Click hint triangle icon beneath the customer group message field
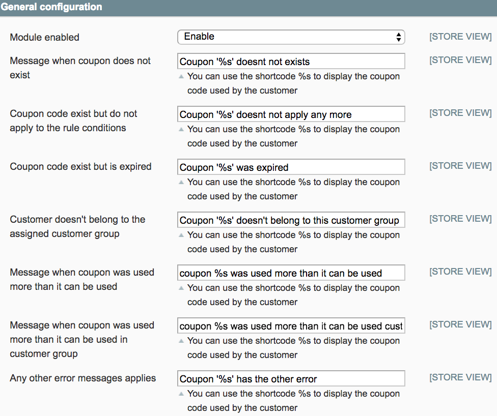 click(181, 235)
